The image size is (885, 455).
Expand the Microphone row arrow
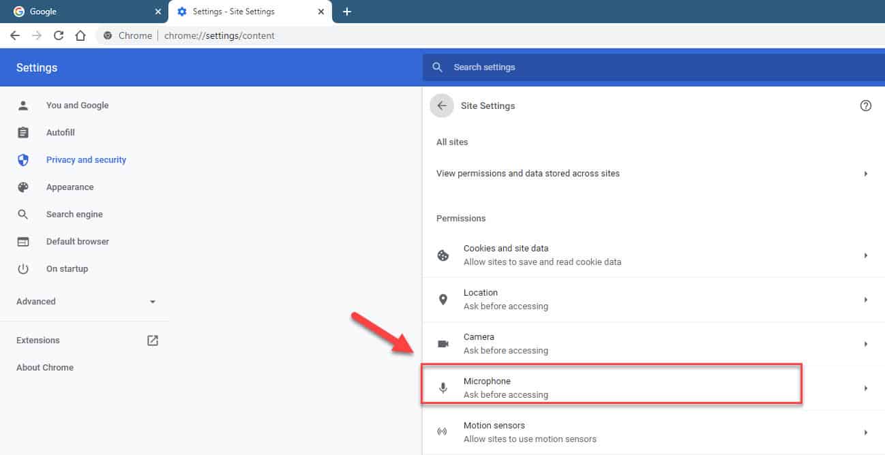pos(866,388)
